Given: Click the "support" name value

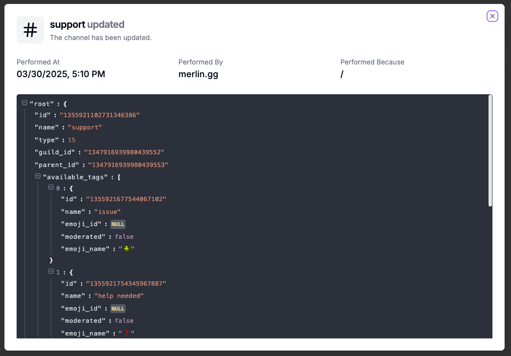Looking at the screenshot, I should pyautogui.click(x=85, y=127).
